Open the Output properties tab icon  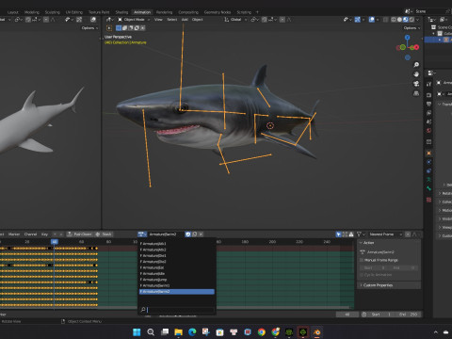tap(428, 104)
